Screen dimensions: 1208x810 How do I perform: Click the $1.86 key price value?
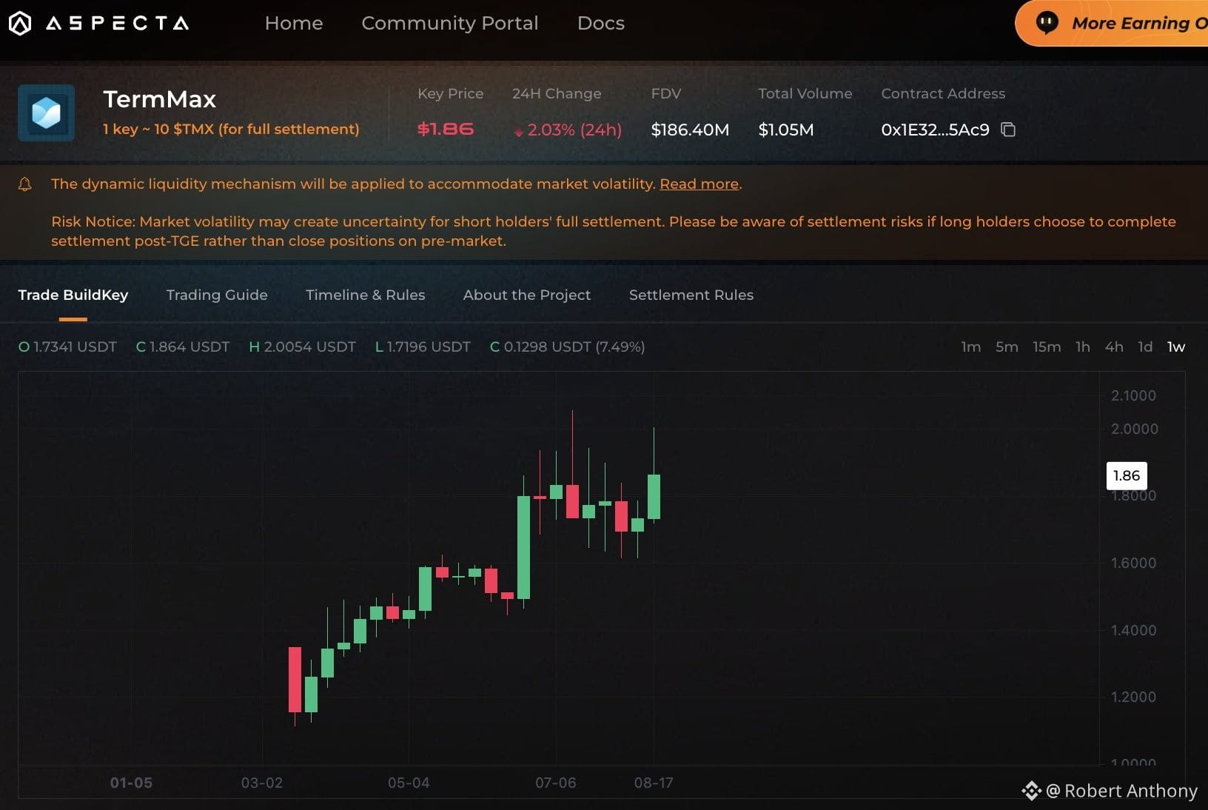click(446, 129)
